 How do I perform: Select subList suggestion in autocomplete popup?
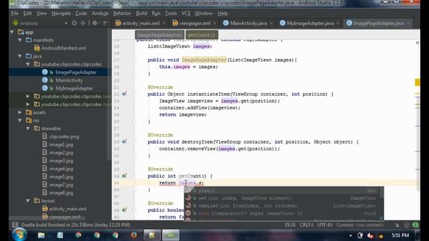(x=282, y=206)
